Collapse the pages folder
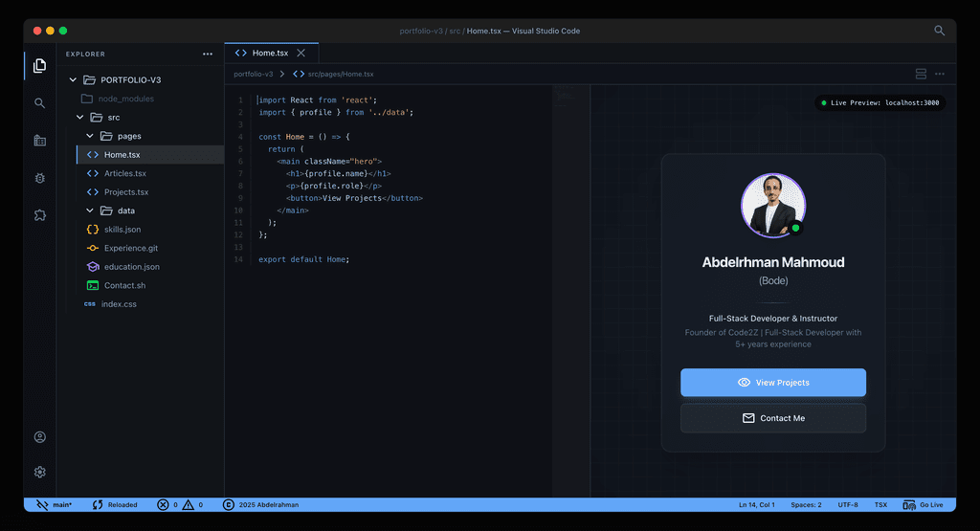This screenshot has height=531, width=980. 90,136
